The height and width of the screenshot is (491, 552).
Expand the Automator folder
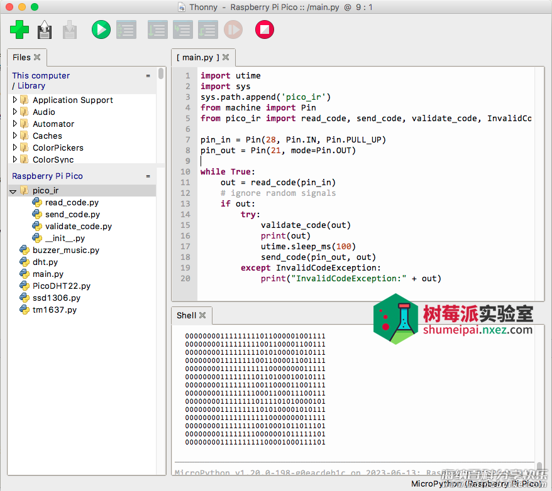click(14, 124)
